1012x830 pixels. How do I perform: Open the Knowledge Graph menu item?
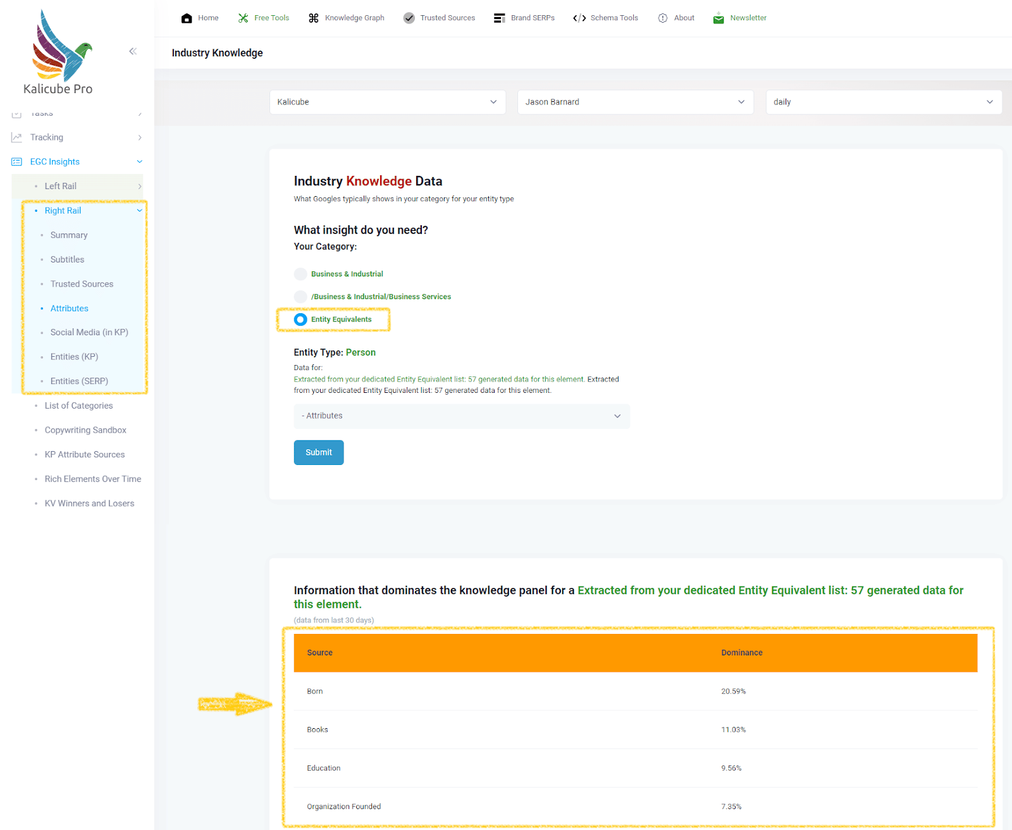coord(355,18)
